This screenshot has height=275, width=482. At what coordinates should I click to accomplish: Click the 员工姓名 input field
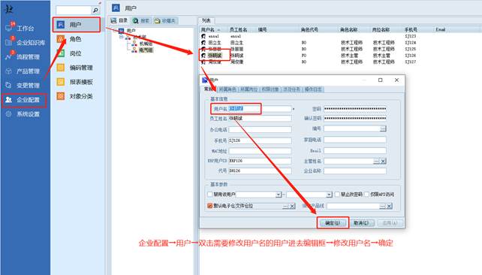pos(260,119)
